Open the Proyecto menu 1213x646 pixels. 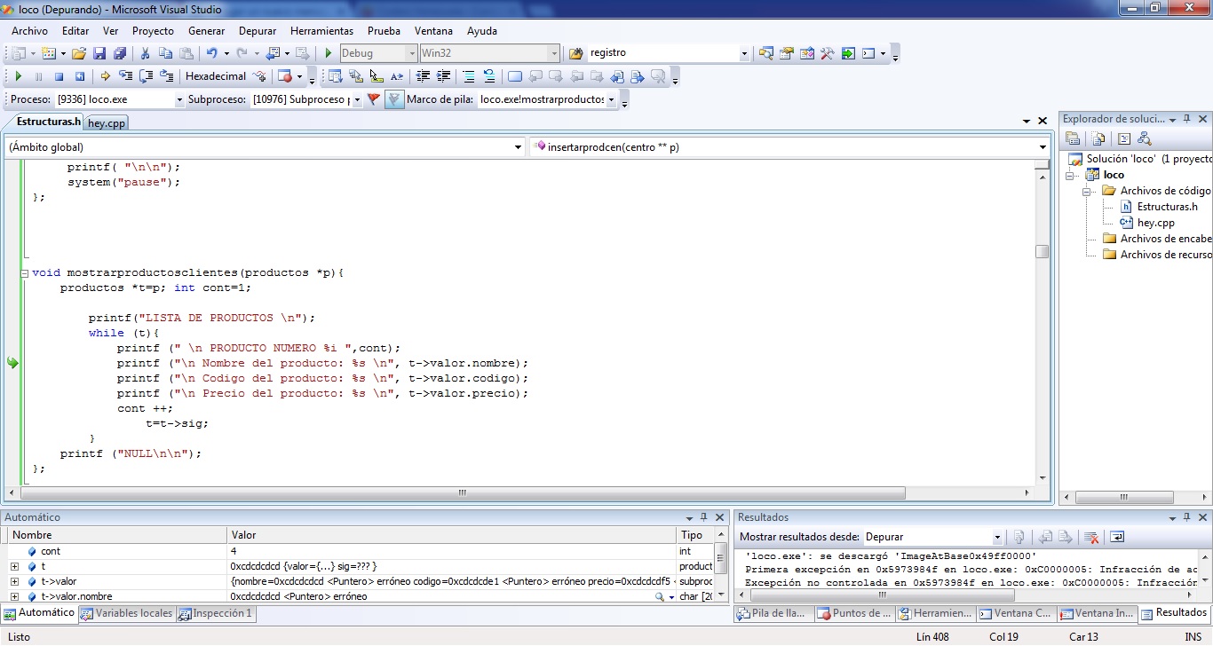tap(153, 31)
